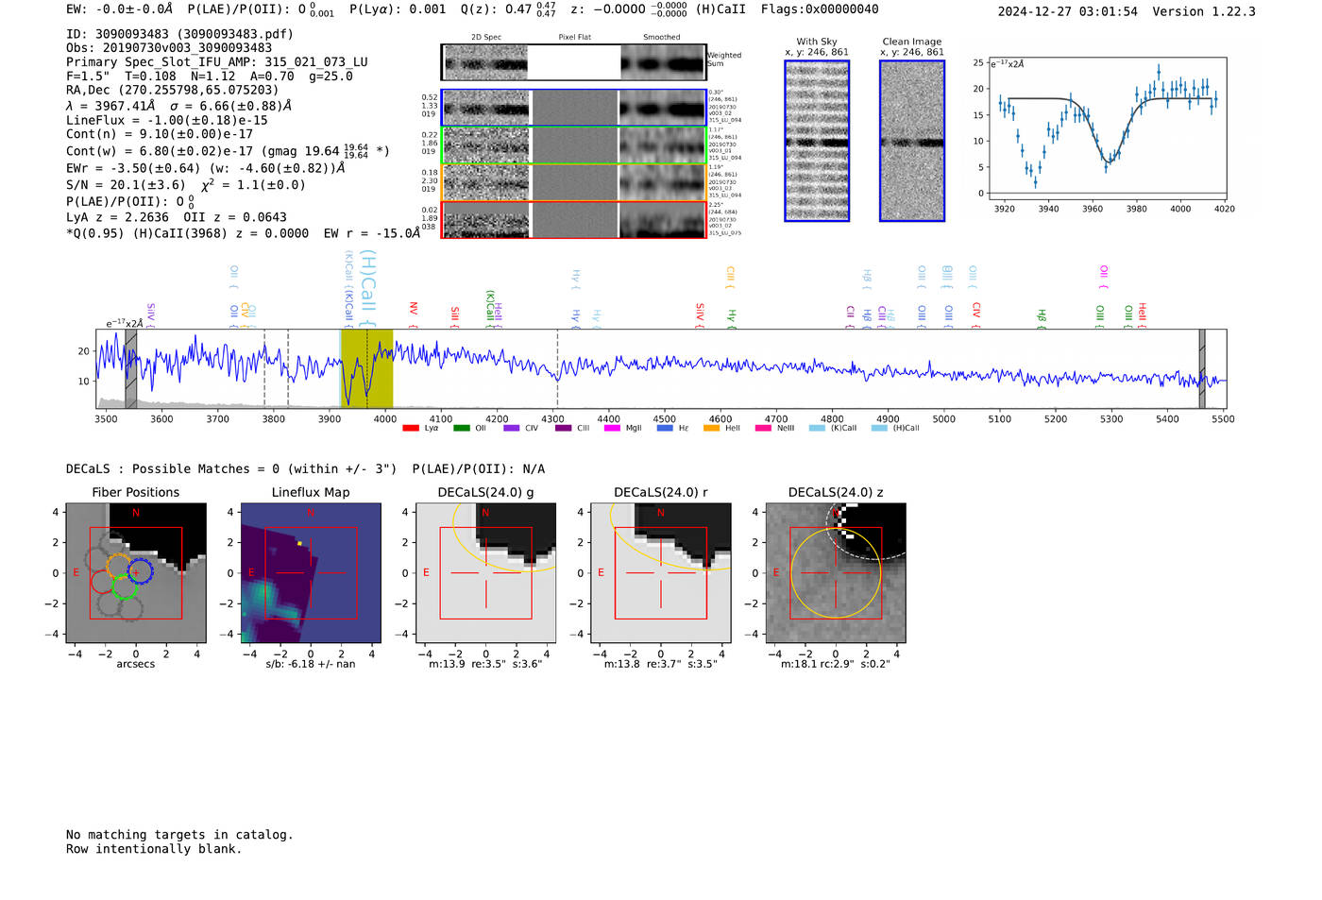
Task: Click the Obs: 20190730v003_3090093483 line
Action: click(169, 48)
